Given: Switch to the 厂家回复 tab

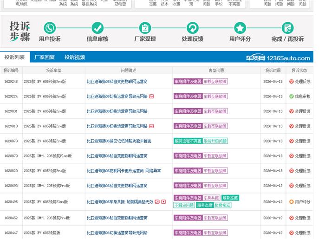Looking at the screenshot, I should pos(45,58).
